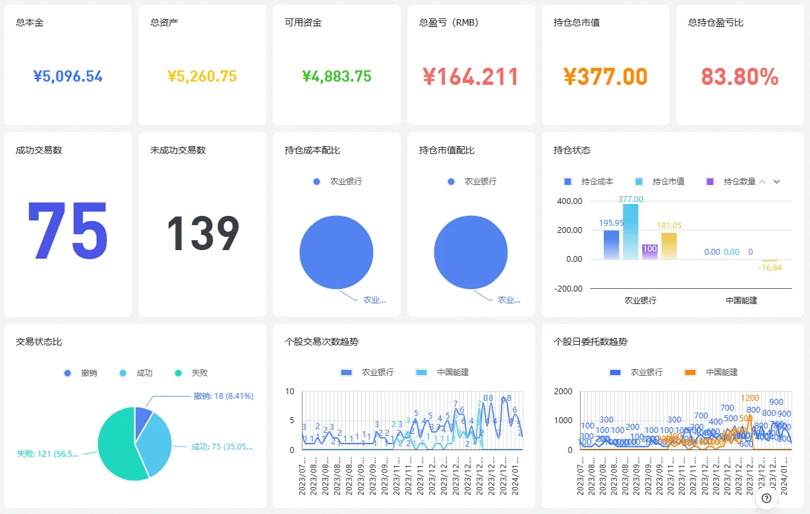The image size is (810, 514).
Task: Click the 成功交易数 number 75
Action: [67, 232]
